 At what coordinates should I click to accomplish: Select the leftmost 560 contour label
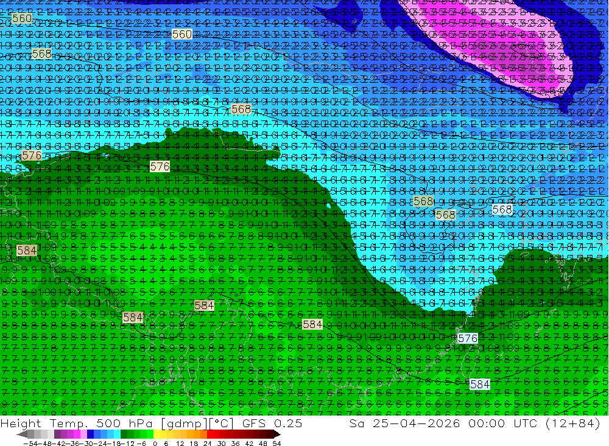click(x=22, y=18)
